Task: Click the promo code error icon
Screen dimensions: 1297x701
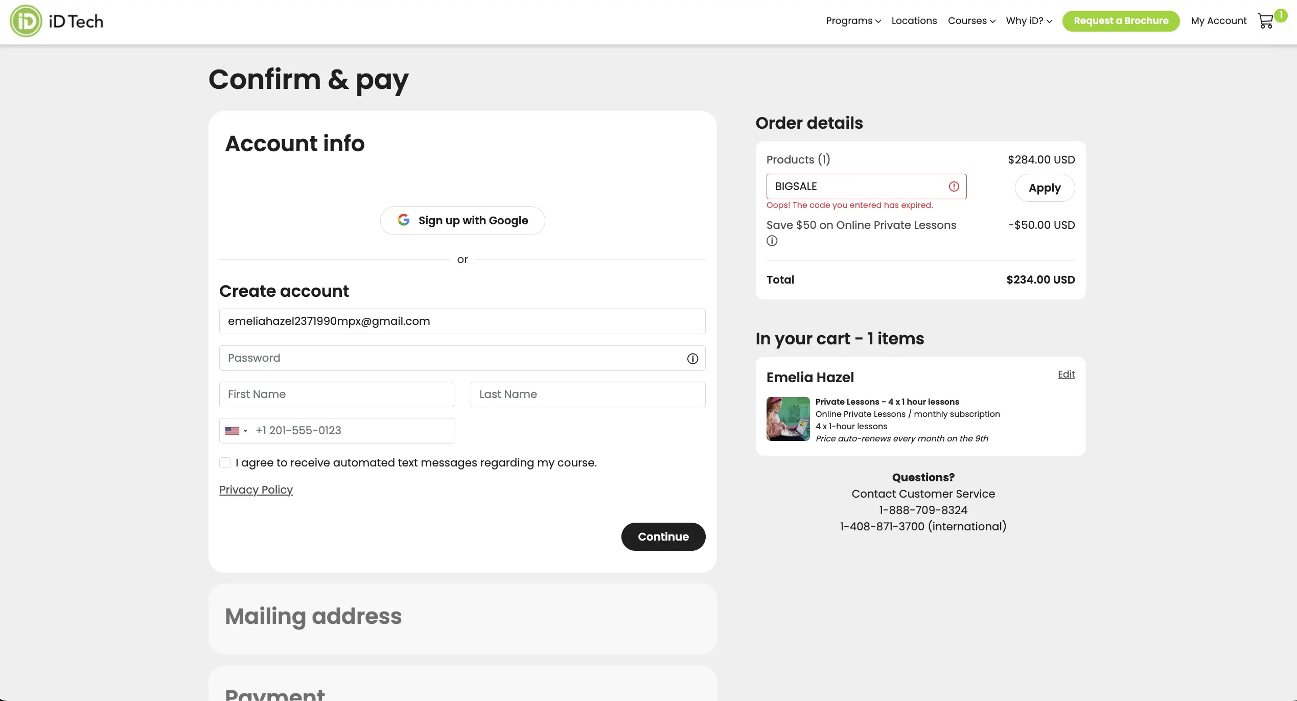Action: [x=954, y=186]
